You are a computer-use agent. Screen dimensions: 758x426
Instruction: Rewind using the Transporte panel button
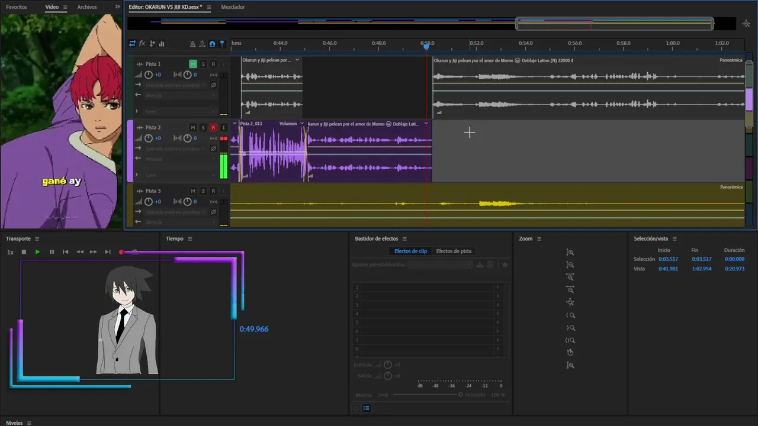point(80,252)
